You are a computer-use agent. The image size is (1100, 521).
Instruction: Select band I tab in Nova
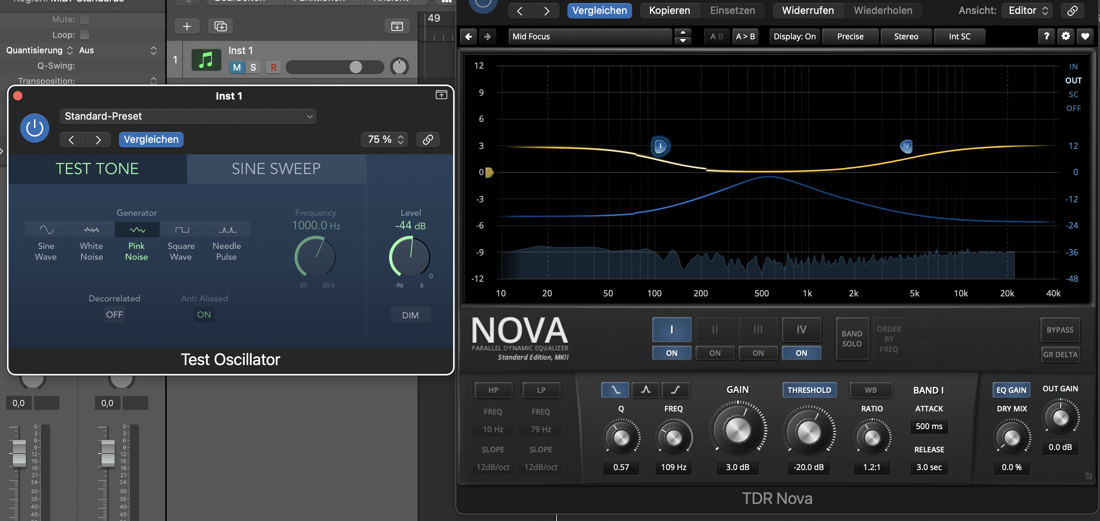tap(672, 329)
